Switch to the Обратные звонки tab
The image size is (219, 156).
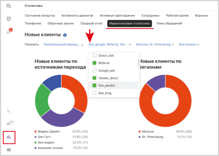tap(61, 23)
